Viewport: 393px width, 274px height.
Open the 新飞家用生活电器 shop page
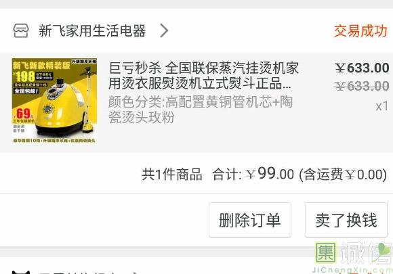click(92, 30)
